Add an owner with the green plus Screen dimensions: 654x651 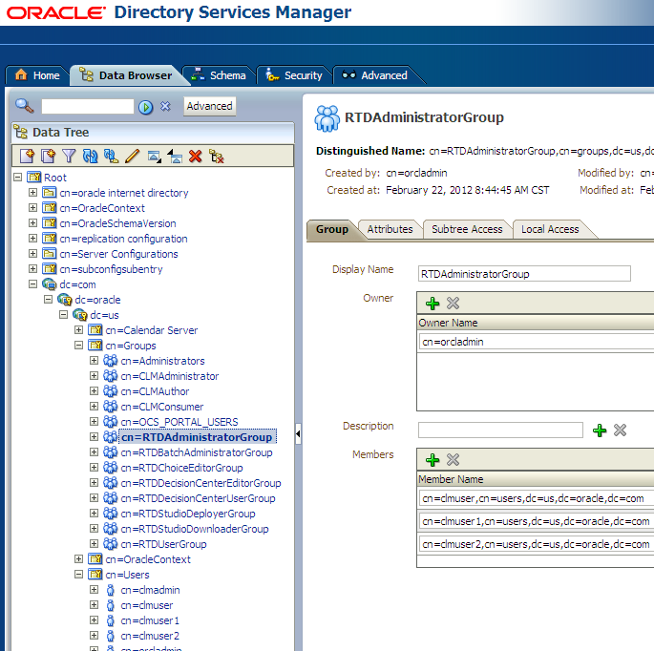coord(432,304)
